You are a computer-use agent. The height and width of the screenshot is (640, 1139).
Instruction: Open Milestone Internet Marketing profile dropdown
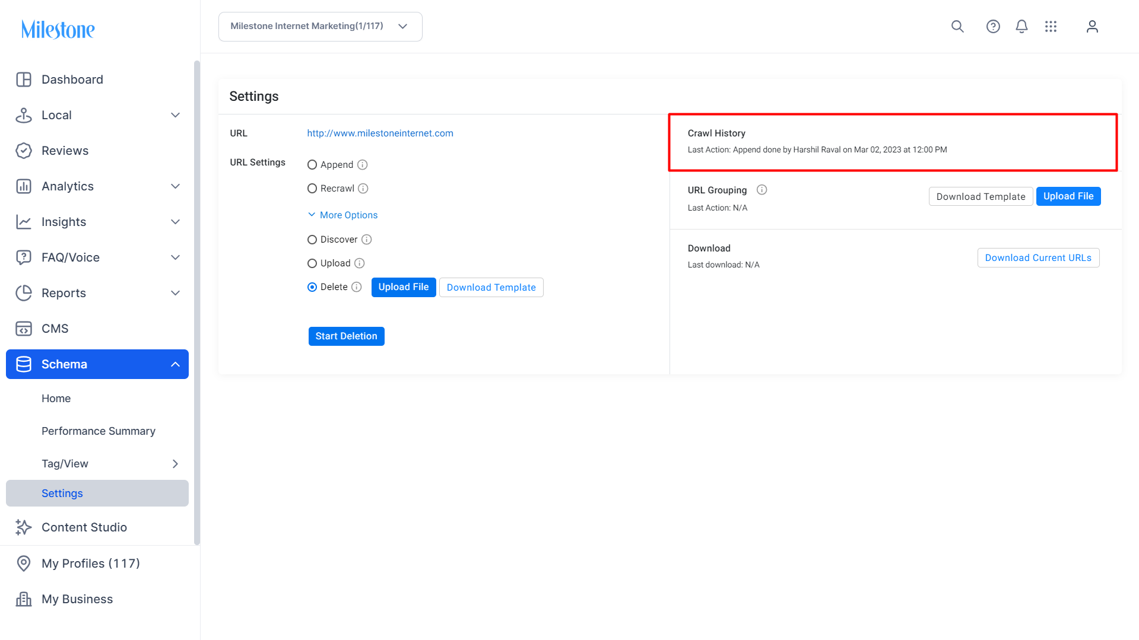tap(321, 27)
